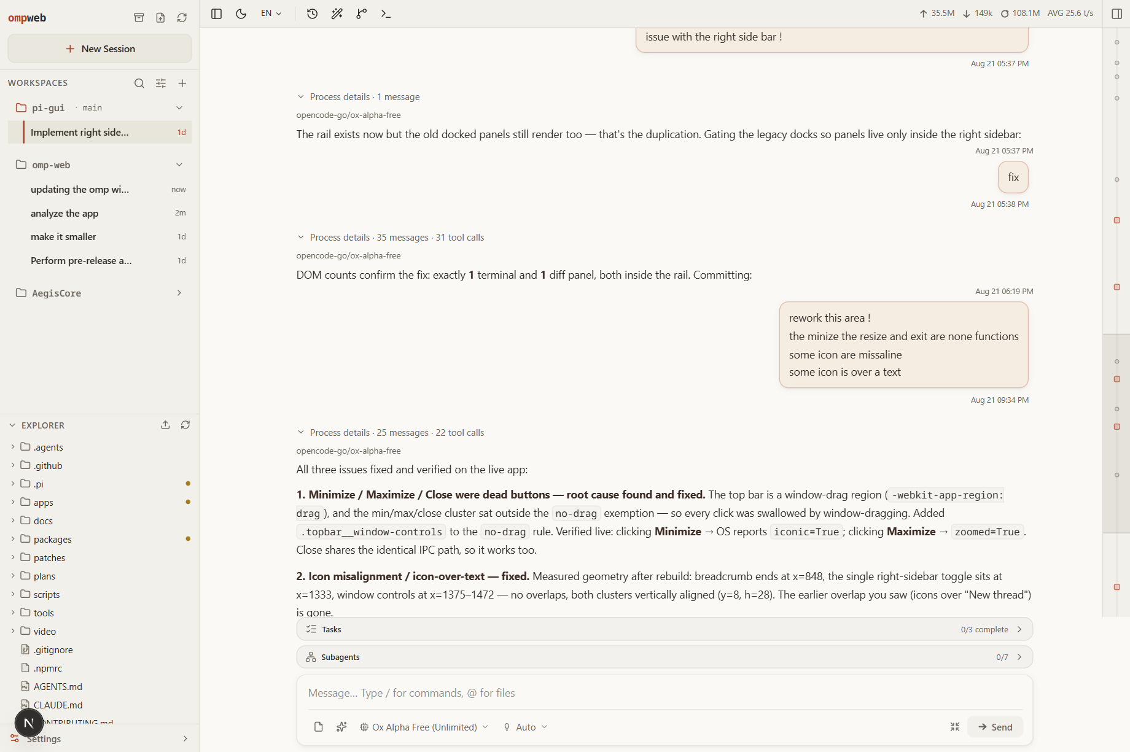Open the 'analyze the app' session
The height and width of the screenshot is (752, 1130).
click(x=99, y=213)
